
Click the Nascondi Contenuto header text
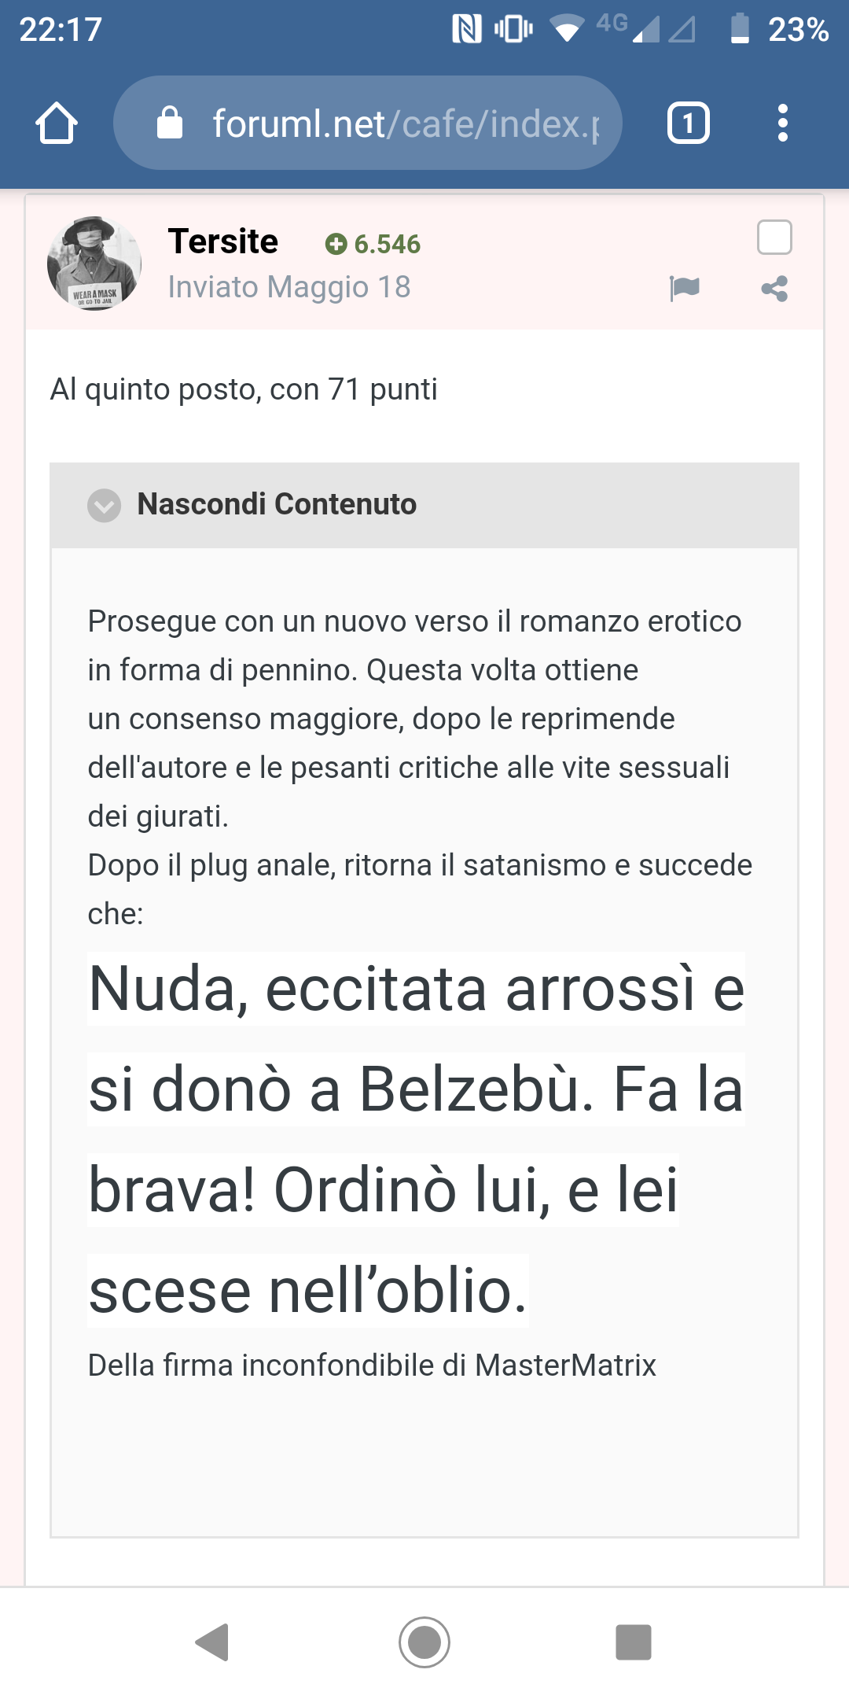277,504
